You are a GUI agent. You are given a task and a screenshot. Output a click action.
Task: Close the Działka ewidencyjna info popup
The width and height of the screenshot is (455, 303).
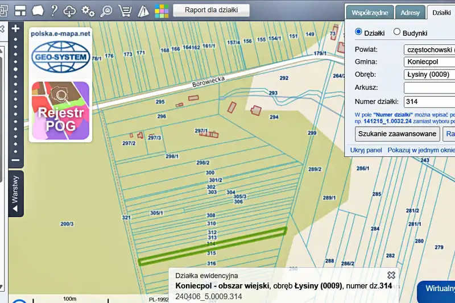[x=391, y=275]
